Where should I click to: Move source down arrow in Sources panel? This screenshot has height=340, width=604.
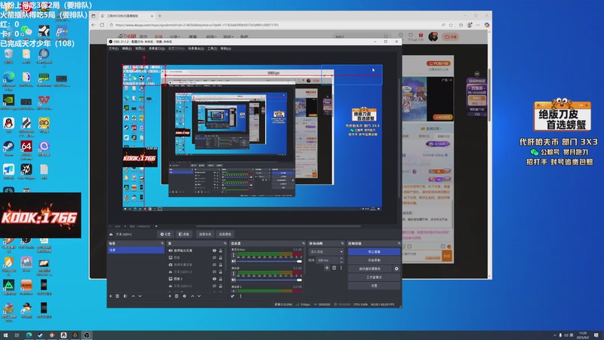tap(199, 296)
